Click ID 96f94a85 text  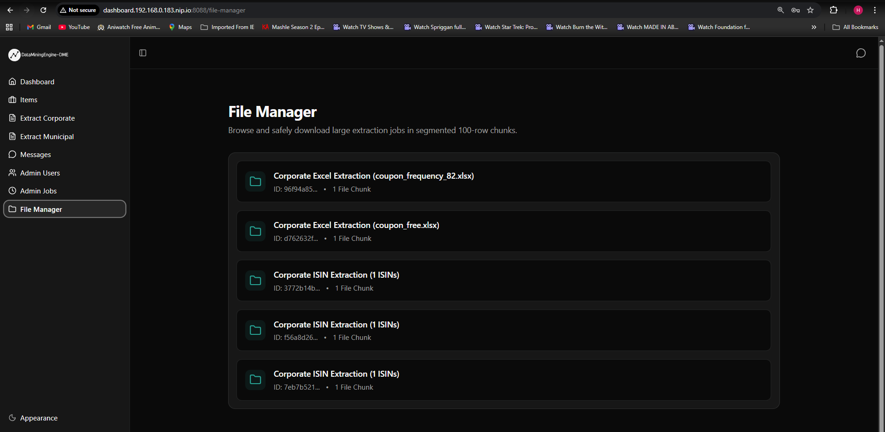(295, 189)
